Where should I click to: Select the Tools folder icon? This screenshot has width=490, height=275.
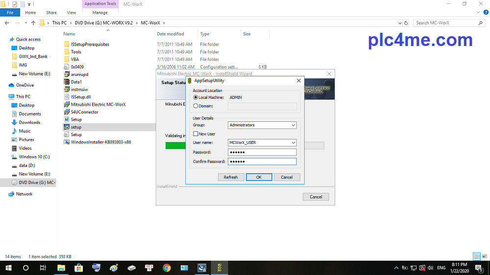[67, 52]
